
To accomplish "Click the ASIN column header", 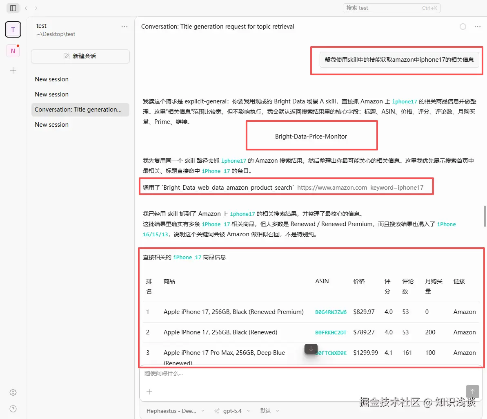I will [x=322, y=281].
